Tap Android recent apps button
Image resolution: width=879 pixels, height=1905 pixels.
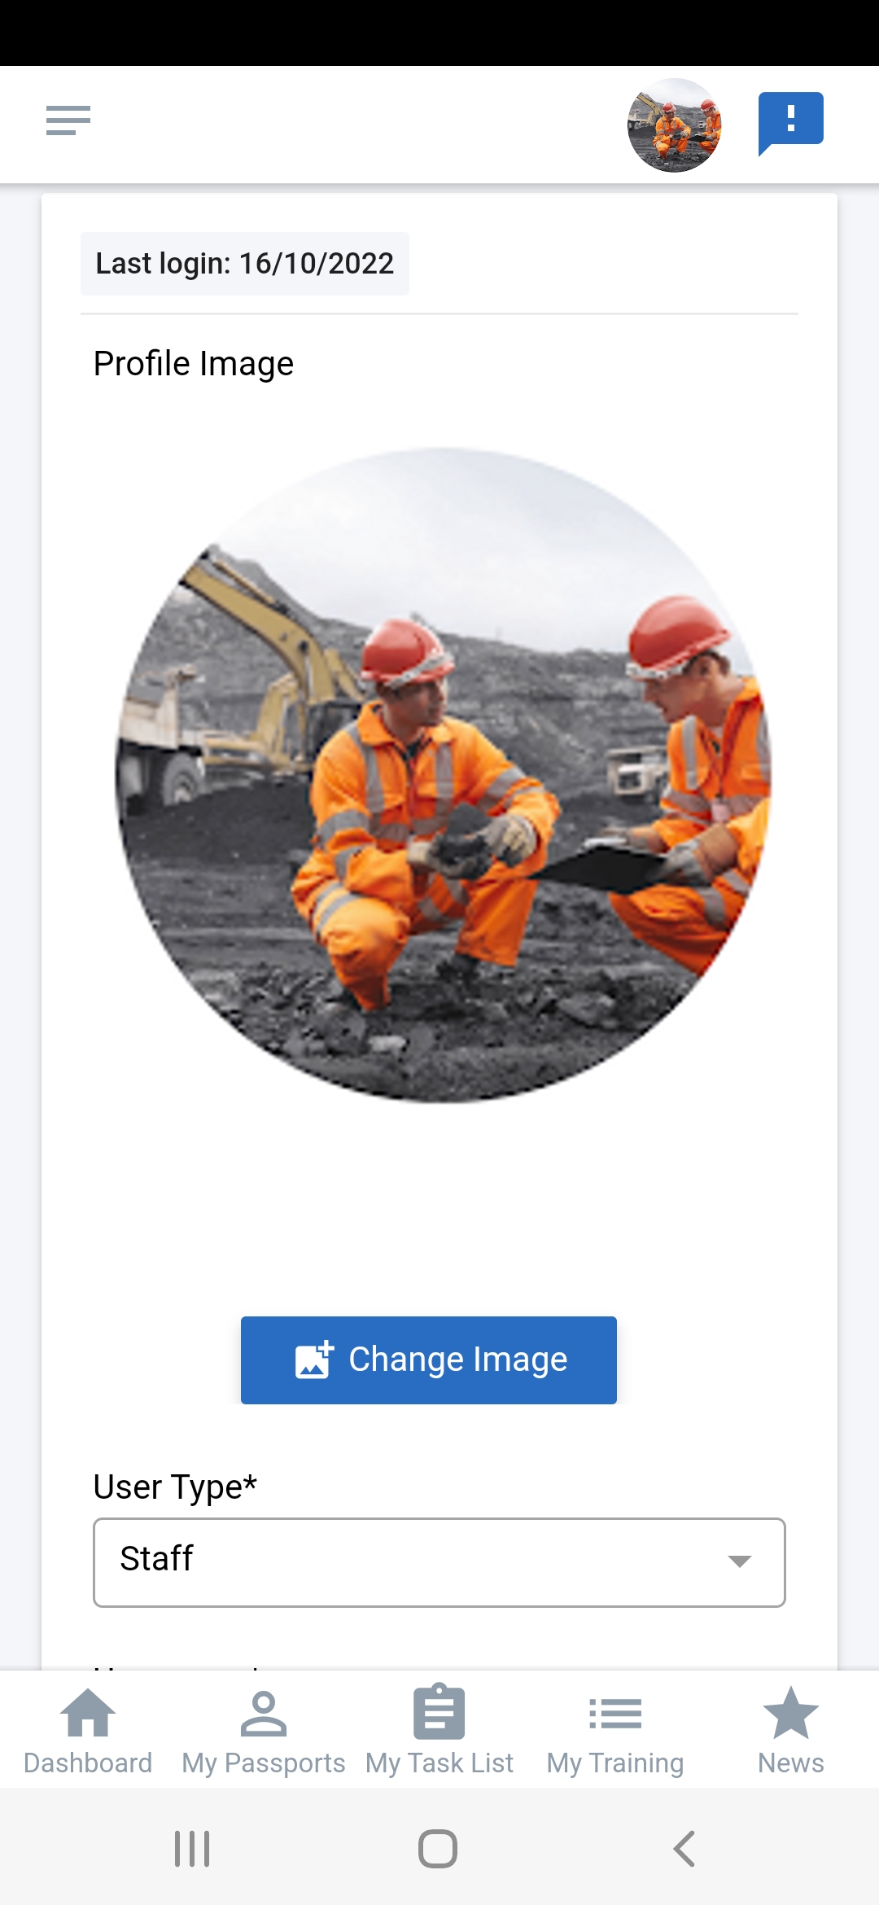[x=192, y=1849]
